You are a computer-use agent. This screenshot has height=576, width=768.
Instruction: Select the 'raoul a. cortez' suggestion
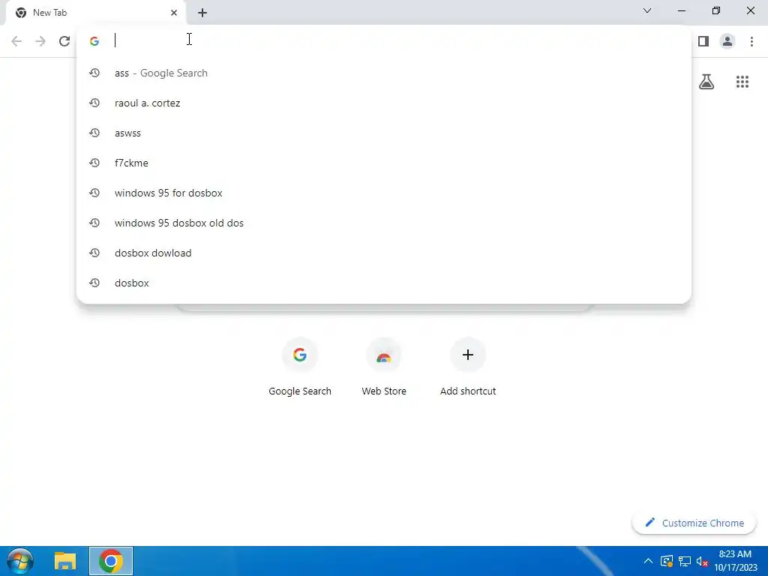(x=383, y=103)
